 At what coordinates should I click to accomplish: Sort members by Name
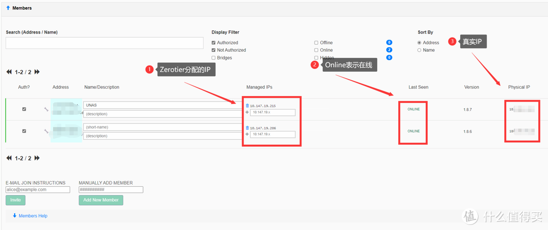[419, 50]
